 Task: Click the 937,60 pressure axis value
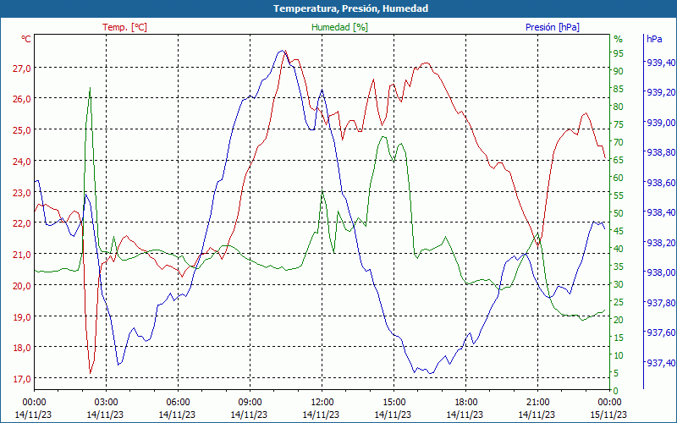tap(661, 332)
